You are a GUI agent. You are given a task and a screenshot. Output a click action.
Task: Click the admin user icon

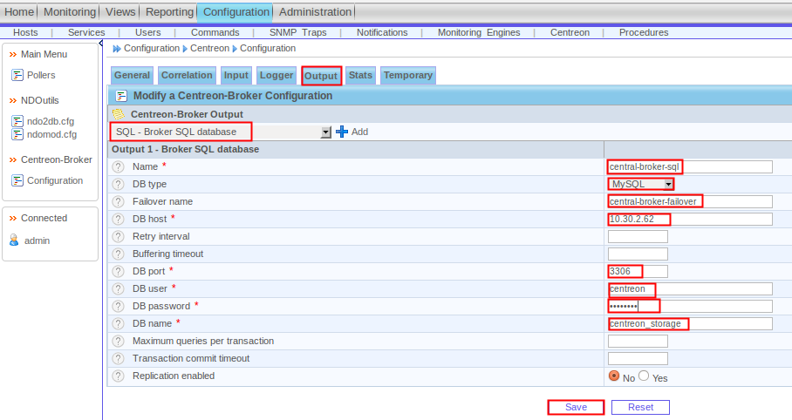(x=14, y=240)
